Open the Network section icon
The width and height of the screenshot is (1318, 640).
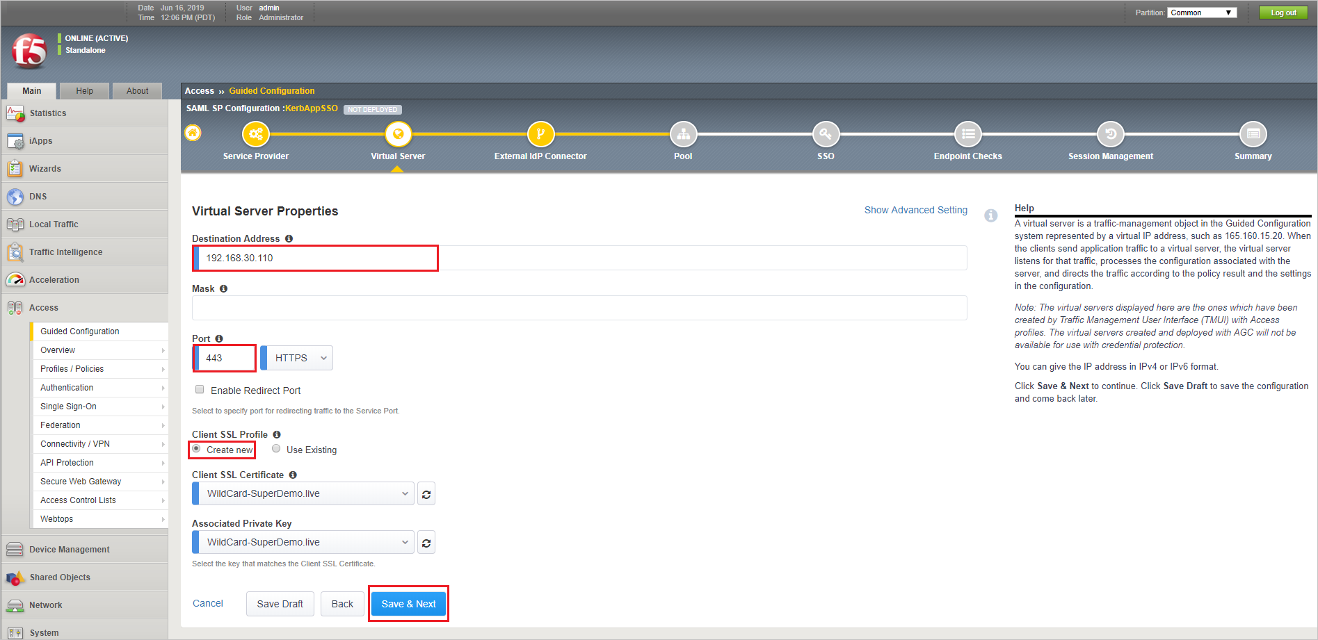click(x=15, y=605)
